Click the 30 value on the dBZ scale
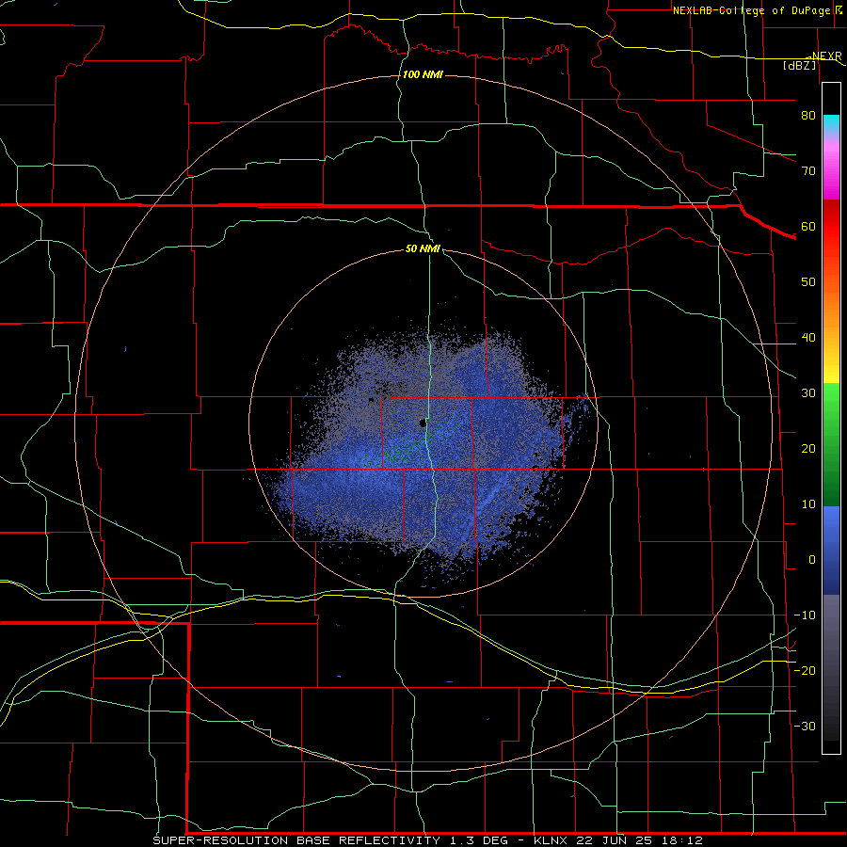847x847 pixels. click(808, 393)
